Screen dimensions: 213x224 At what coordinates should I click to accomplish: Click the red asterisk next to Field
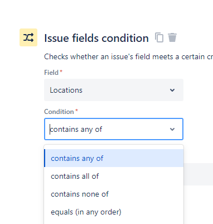(61, 72)
